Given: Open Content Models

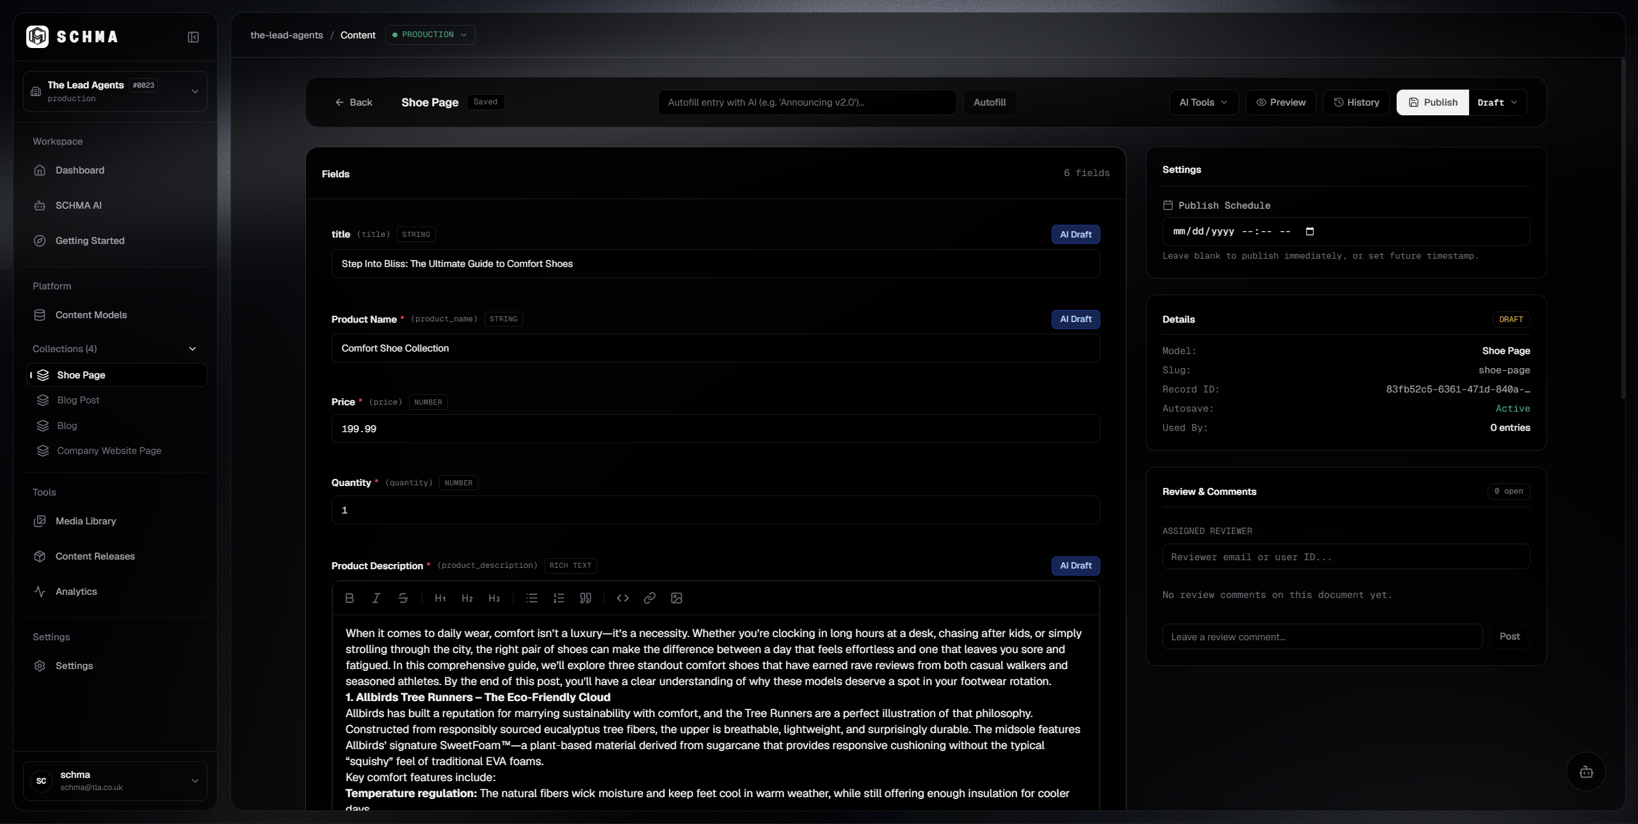Looking at the screenshot, I should pyautogui.click(x=115, y=315).
